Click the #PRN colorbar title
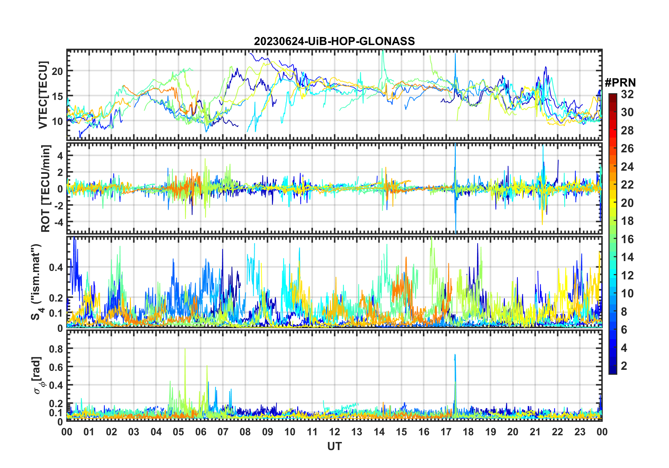669x468 pixels. [x=620, y=83]
